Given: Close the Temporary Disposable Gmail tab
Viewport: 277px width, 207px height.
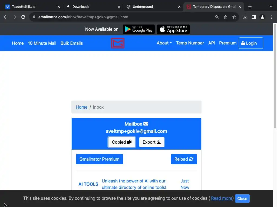Looking at the screenshot, I should point(240,7).
